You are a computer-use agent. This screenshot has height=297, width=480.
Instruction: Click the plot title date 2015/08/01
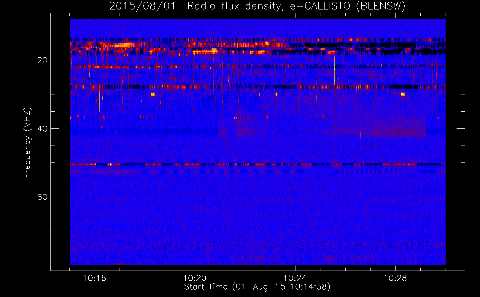point(142,6)
